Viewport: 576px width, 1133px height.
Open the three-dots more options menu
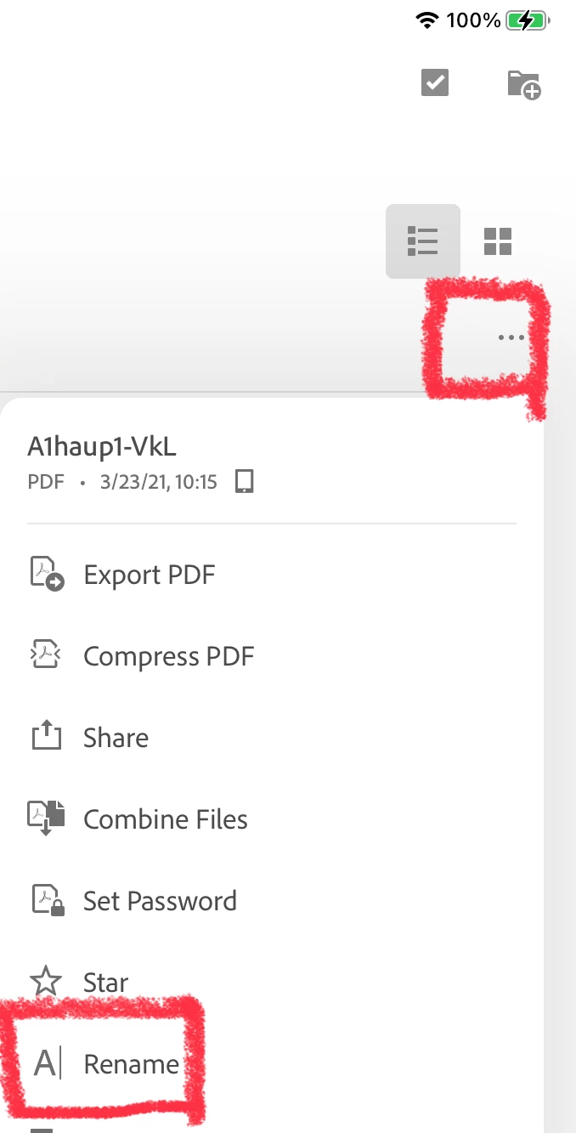click(511, 337)
